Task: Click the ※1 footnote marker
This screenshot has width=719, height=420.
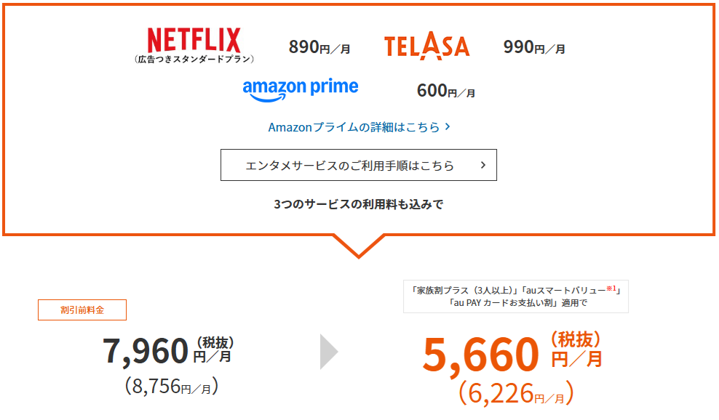Action: [611, 288]
